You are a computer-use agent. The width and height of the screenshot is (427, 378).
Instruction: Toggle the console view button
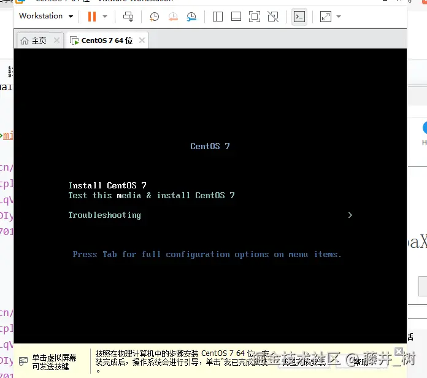click(299, 17)
